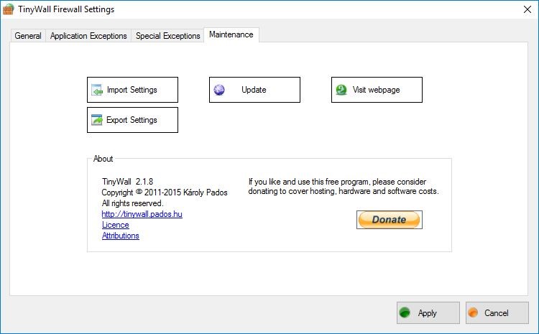Switch to the General tab

pos(28,36)
